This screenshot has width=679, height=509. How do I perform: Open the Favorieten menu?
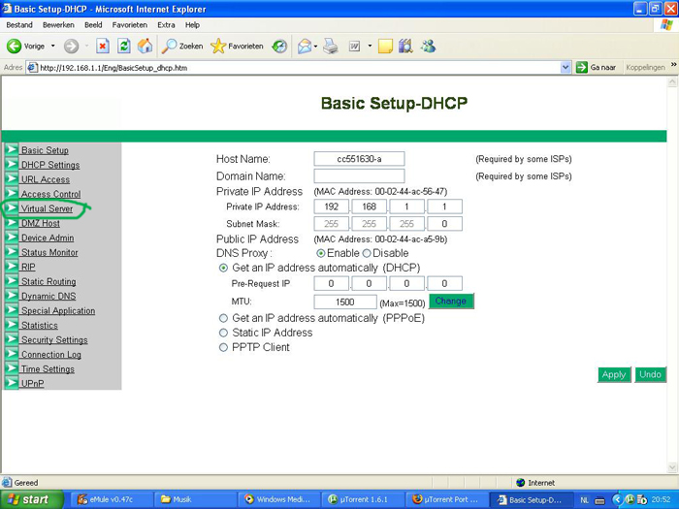pyautogui.click(x=129, y=25)
